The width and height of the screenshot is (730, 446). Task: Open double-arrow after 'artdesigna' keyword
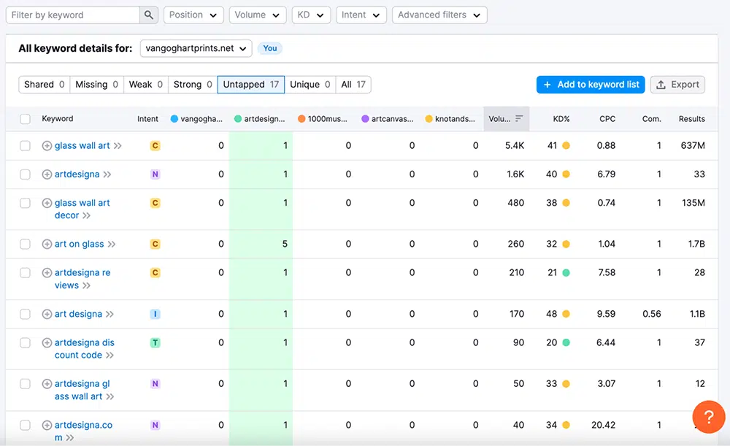pos(107,174)
